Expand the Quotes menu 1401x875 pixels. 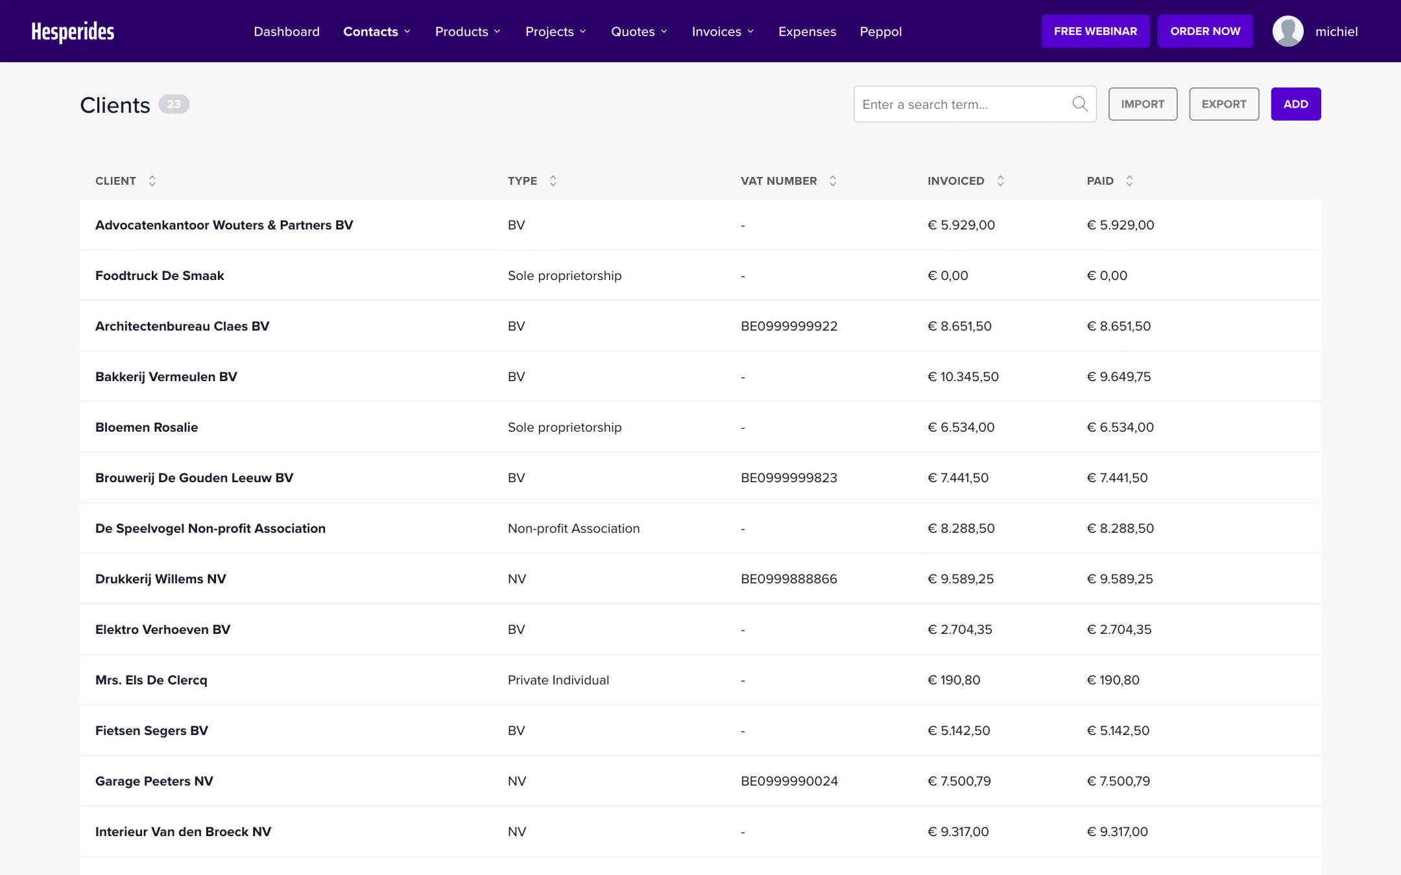point(639,31)
